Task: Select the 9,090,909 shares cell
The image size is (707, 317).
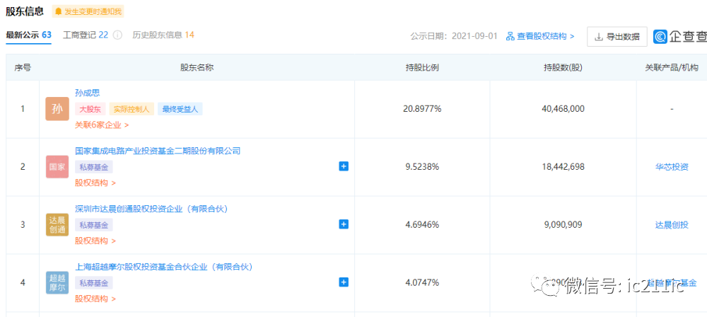Action: (563, 224)
